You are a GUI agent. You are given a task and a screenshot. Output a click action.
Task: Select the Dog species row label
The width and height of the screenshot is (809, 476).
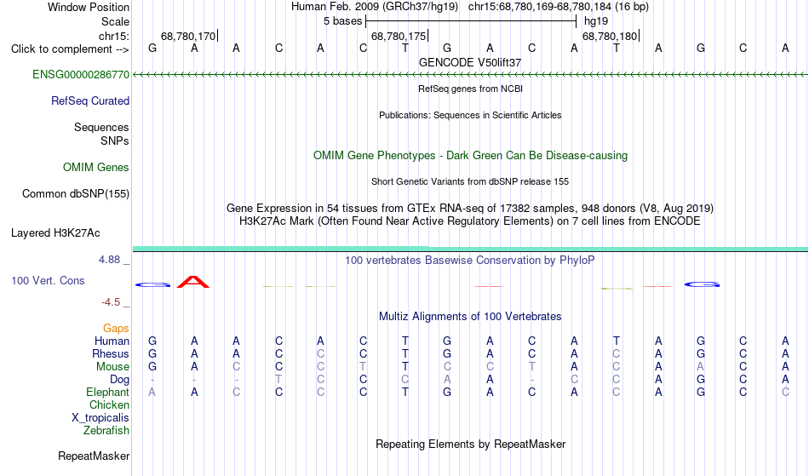[x=120, y=380]
